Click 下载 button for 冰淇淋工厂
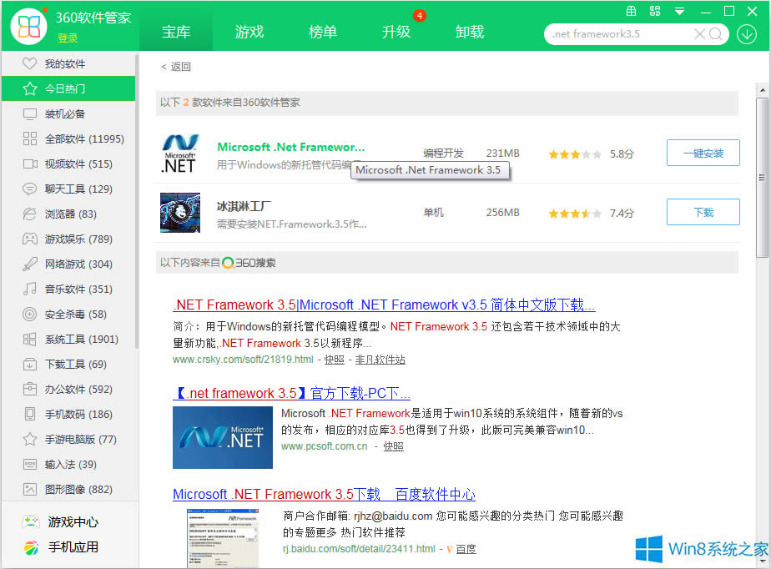This screenshot has height=569, width=771. point(703,213)
